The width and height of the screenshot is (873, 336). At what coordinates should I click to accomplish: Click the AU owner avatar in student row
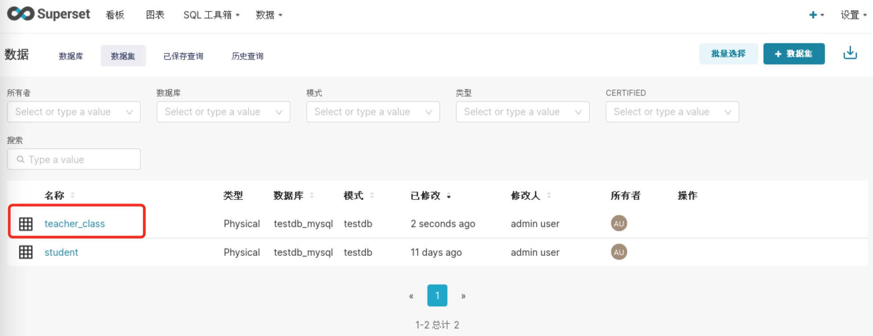[619, 252]
